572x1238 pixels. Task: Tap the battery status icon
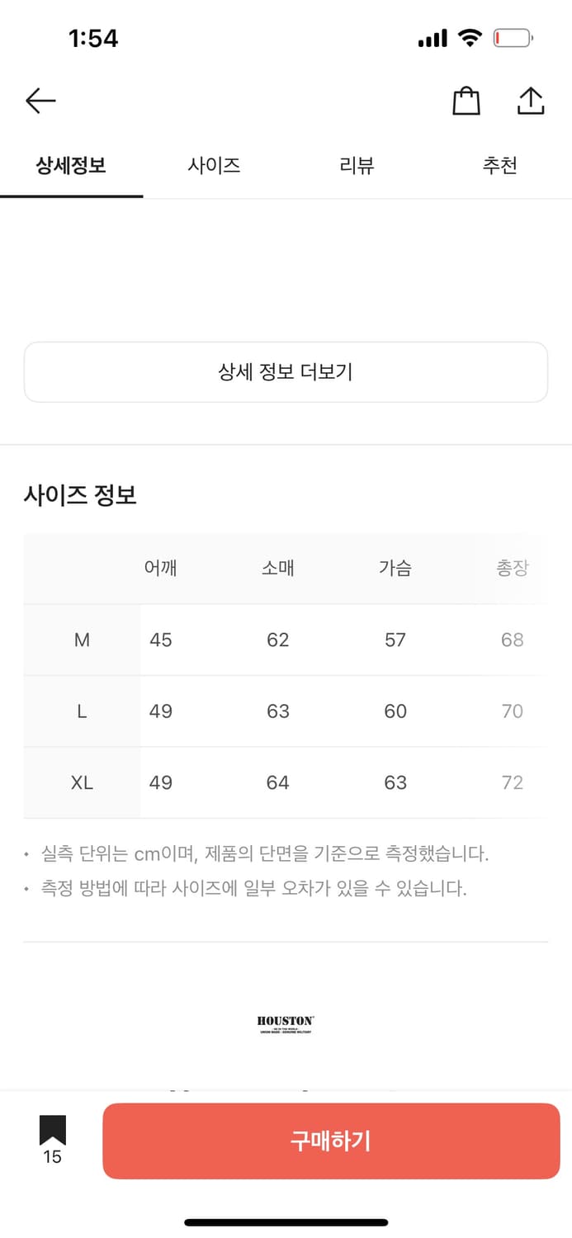point(513,38)
